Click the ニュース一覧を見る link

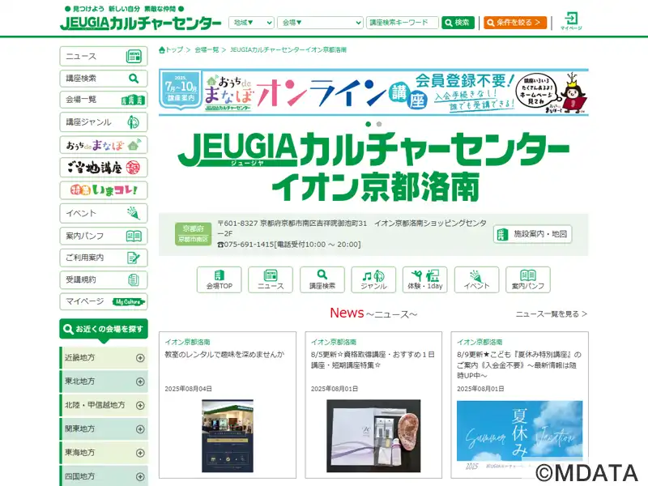tap(552, 314)
